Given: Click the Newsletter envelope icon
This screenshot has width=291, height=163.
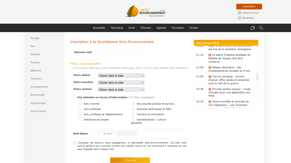Looking at the screenshot, I should [240, 18].
